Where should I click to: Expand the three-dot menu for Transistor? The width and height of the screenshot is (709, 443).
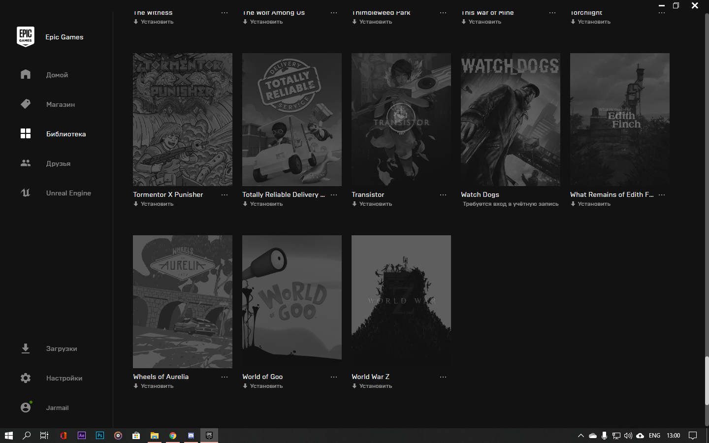[443, 195]
